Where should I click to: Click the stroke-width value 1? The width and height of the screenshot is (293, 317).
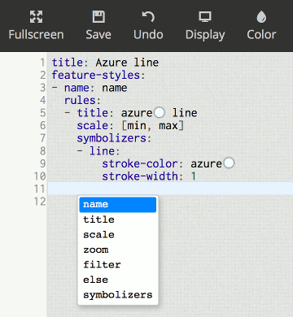point(194,176)
